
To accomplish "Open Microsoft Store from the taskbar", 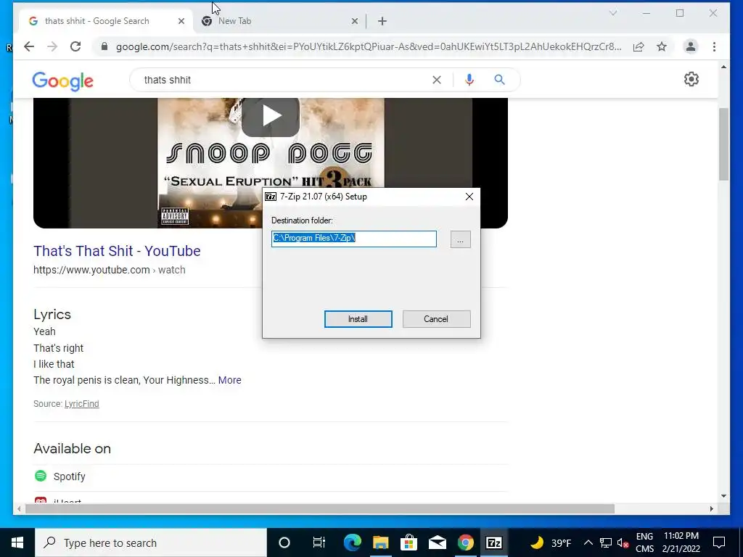I will 409,542.
